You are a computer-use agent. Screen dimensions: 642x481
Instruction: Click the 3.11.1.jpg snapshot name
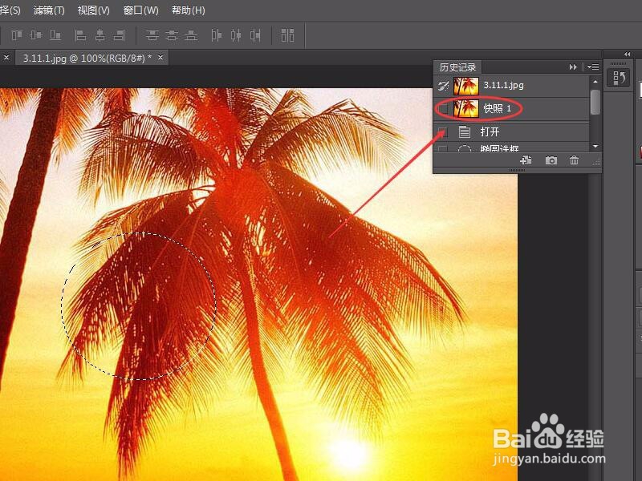[504, 85]
